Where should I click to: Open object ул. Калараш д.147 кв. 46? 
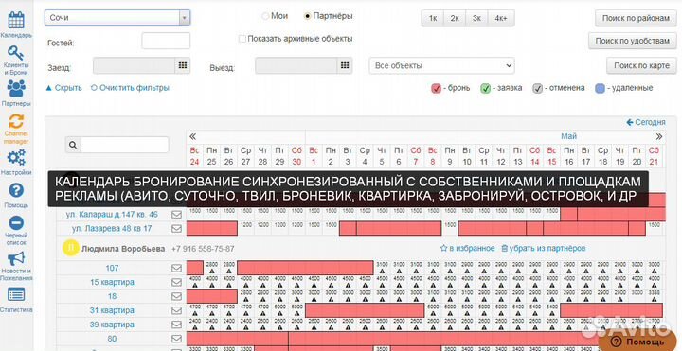point(112,215)
